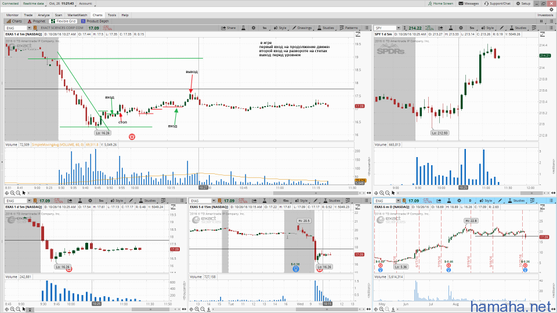Select pointer cursor tool under EXAS 1m chart

click(24, 193)
